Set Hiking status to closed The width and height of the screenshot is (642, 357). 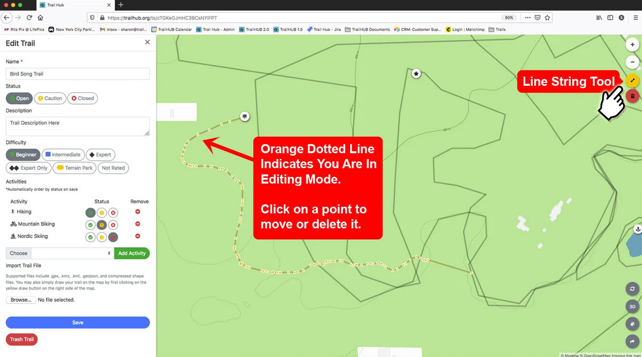113,212
